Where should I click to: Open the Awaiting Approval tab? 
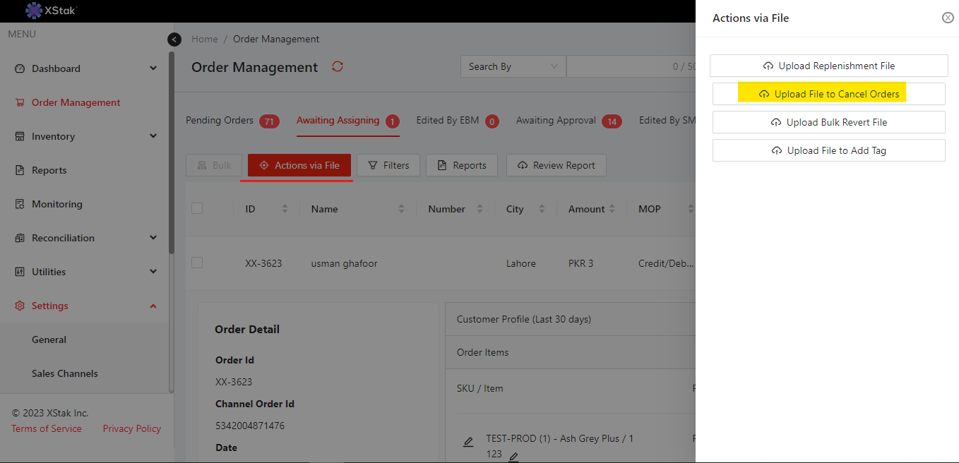[x=556, y=121]
